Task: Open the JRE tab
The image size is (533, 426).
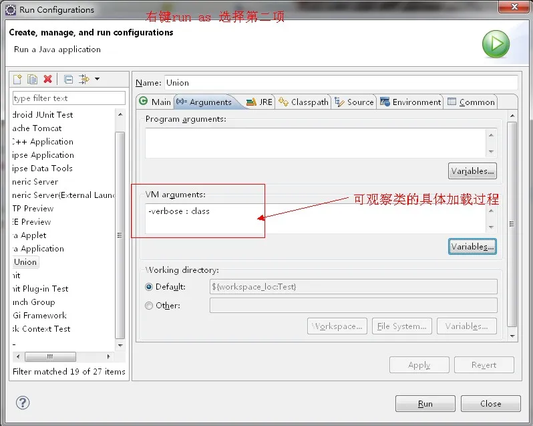Action: click(259, 102)
